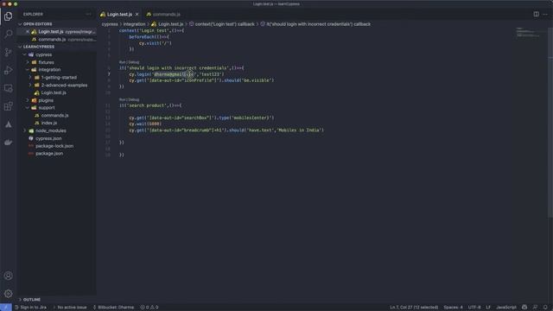Collapse the cypress folder
The image size is (553, 311).
click(x=43, y=54)
